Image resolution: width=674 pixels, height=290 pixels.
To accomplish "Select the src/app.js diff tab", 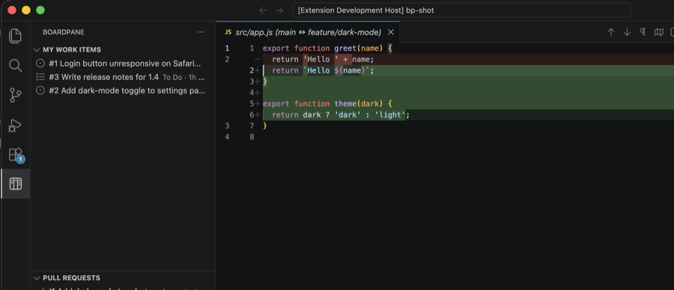I will 308,32.
